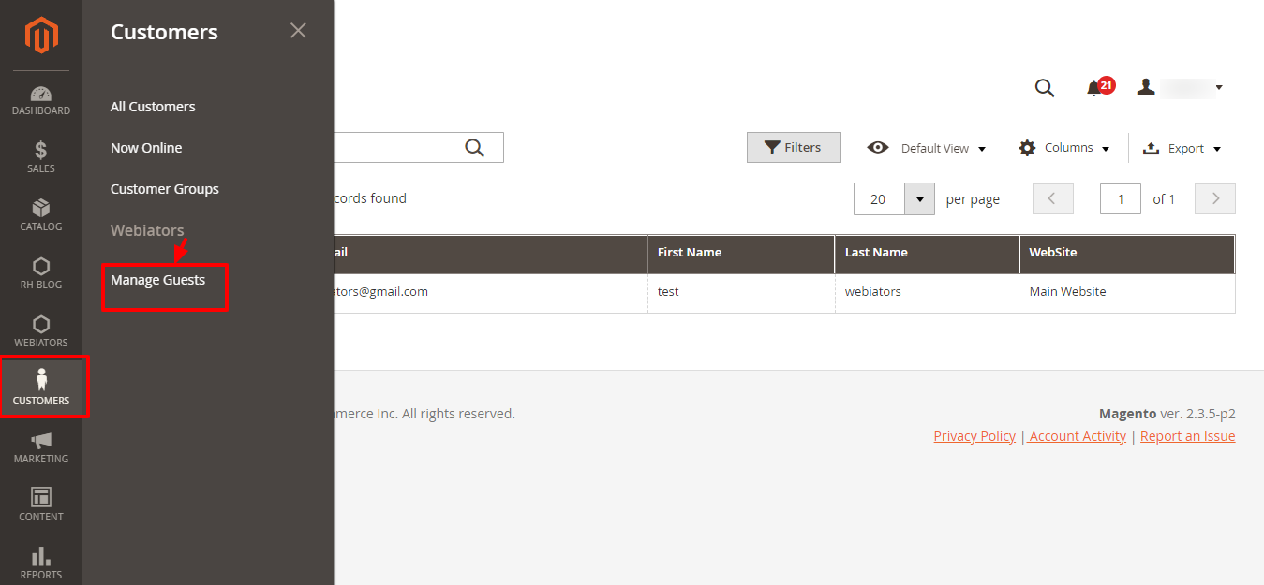Open global search magnifier in header

point(1044,88)
